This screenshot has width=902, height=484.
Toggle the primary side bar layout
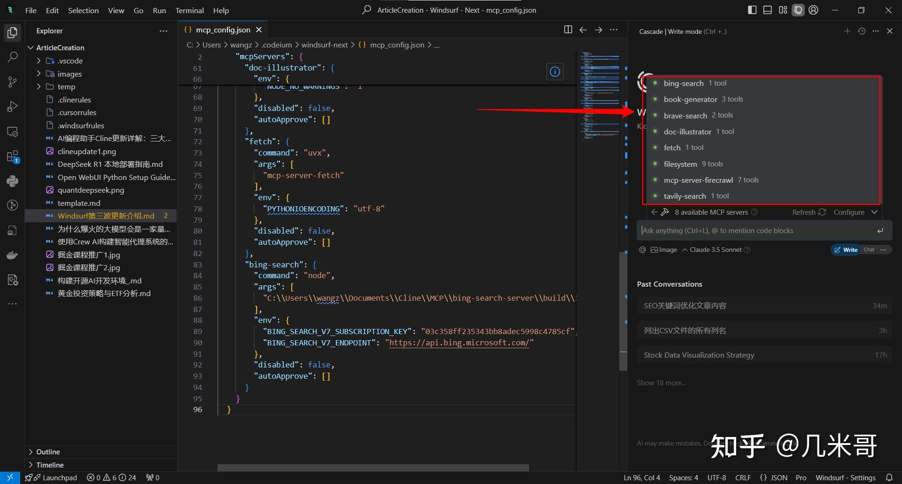coord(752,10)
